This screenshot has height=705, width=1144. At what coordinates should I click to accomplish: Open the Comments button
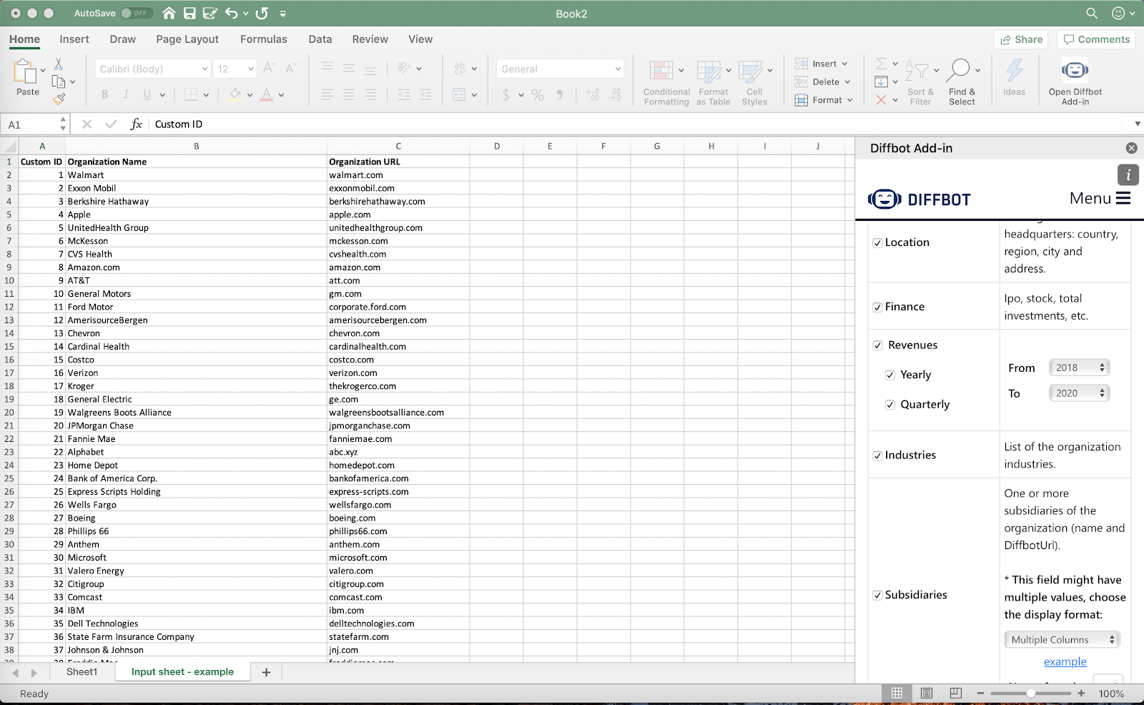click(1097, 39)
